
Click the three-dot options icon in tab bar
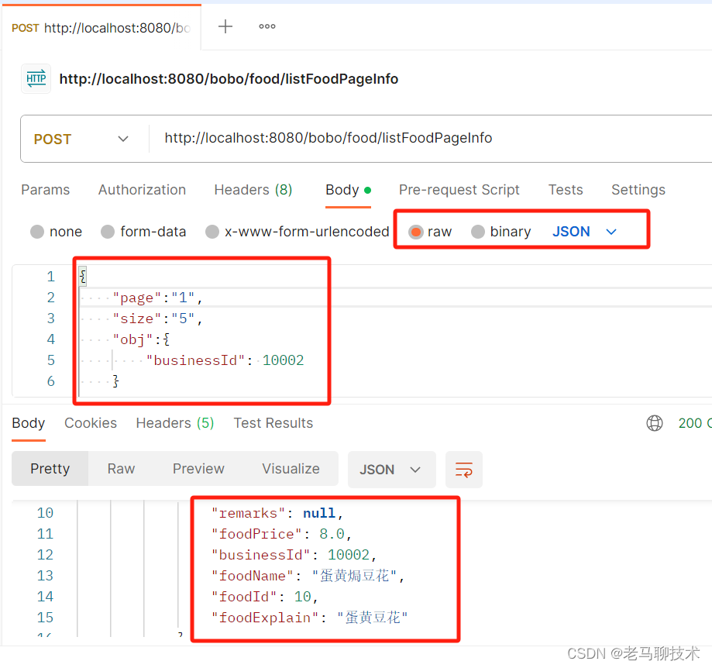[267, 26]
